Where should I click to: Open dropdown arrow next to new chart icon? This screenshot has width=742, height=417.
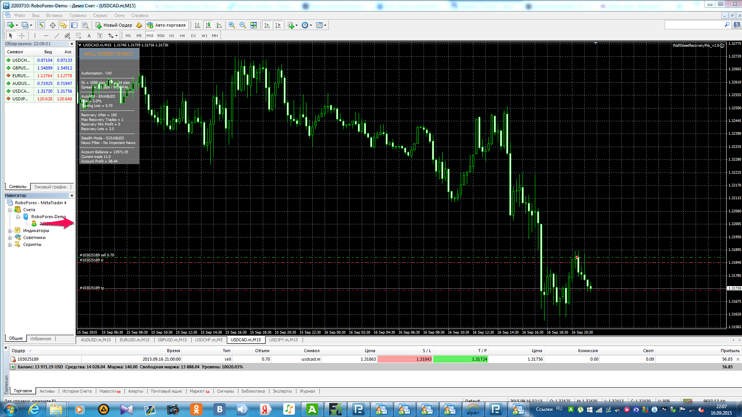coord(17,25)
